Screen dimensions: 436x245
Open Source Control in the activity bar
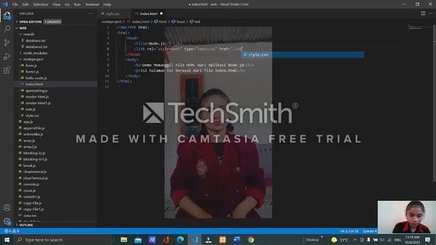[x=7, y=43]
